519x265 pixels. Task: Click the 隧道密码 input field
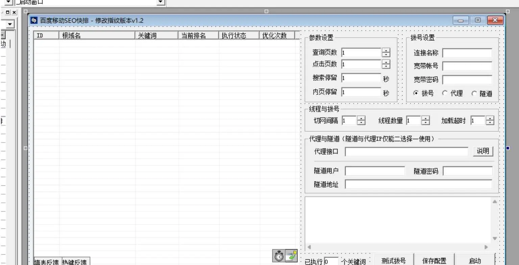click(468, 171)
